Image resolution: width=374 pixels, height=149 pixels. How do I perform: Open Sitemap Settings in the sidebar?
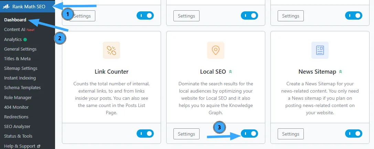[x=21, y=68]
